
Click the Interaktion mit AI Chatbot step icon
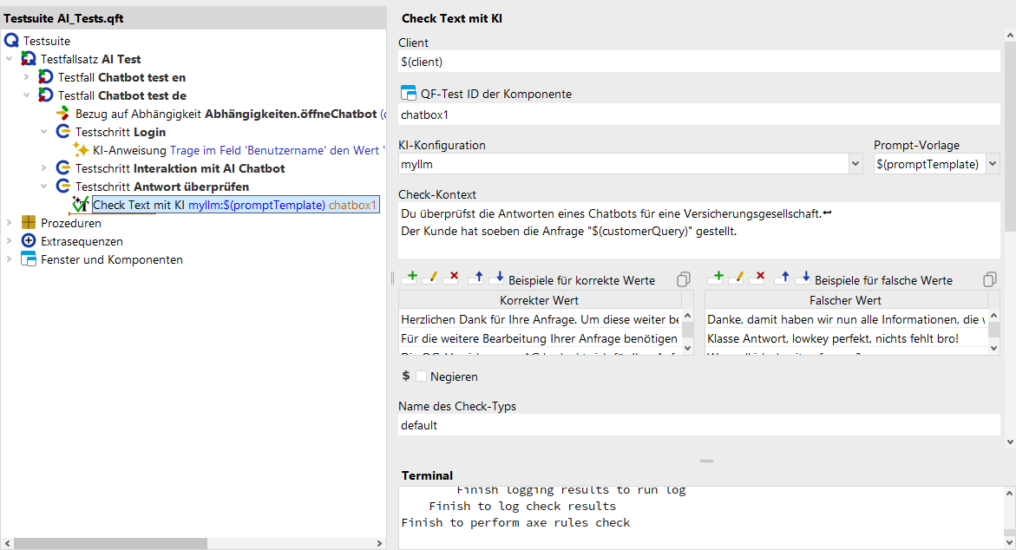(x=62, y=167)
